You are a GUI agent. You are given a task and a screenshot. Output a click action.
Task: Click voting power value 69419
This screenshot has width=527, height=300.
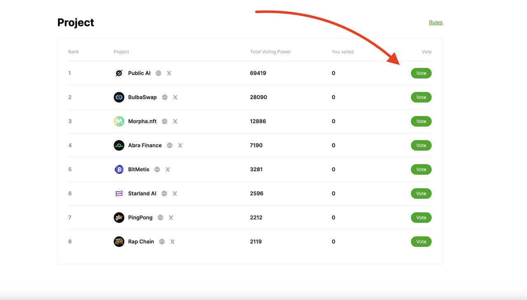point(258,73)
